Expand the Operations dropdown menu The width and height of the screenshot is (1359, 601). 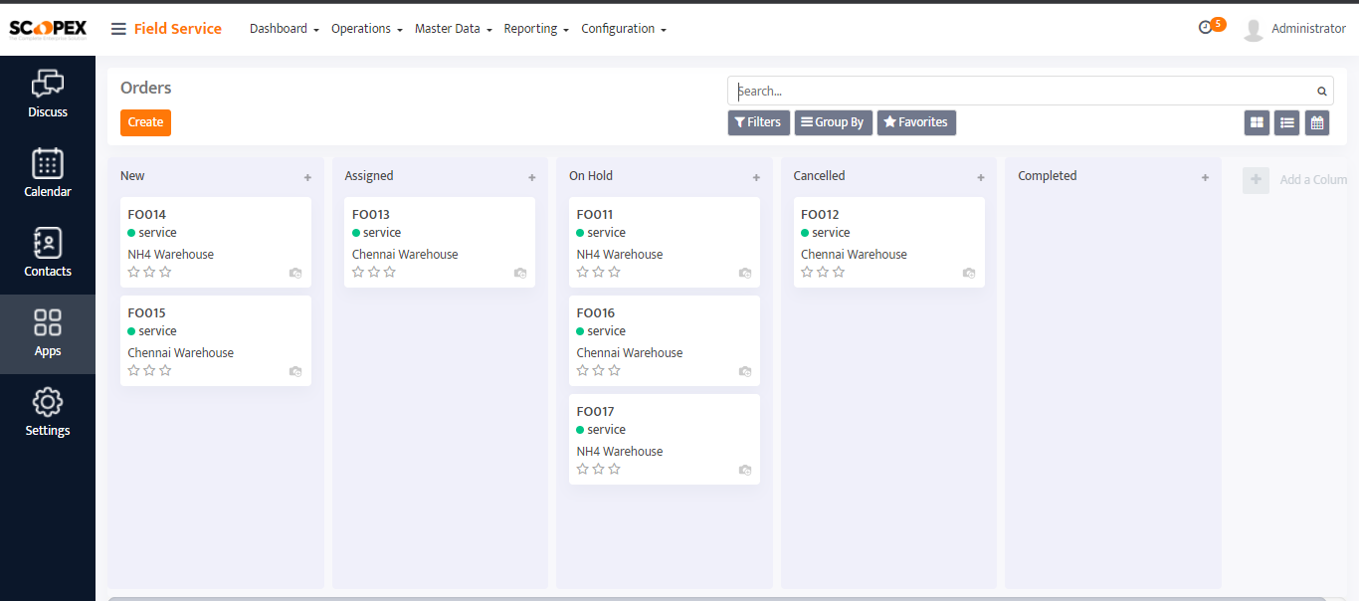366,29
